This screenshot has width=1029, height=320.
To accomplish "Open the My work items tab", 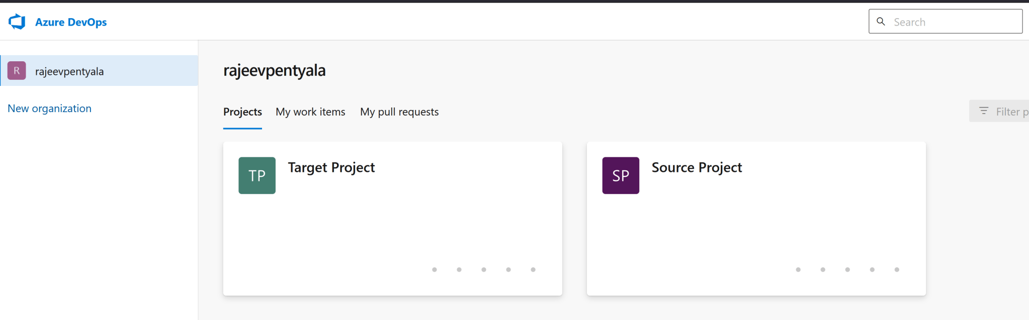I will (310, 112).
